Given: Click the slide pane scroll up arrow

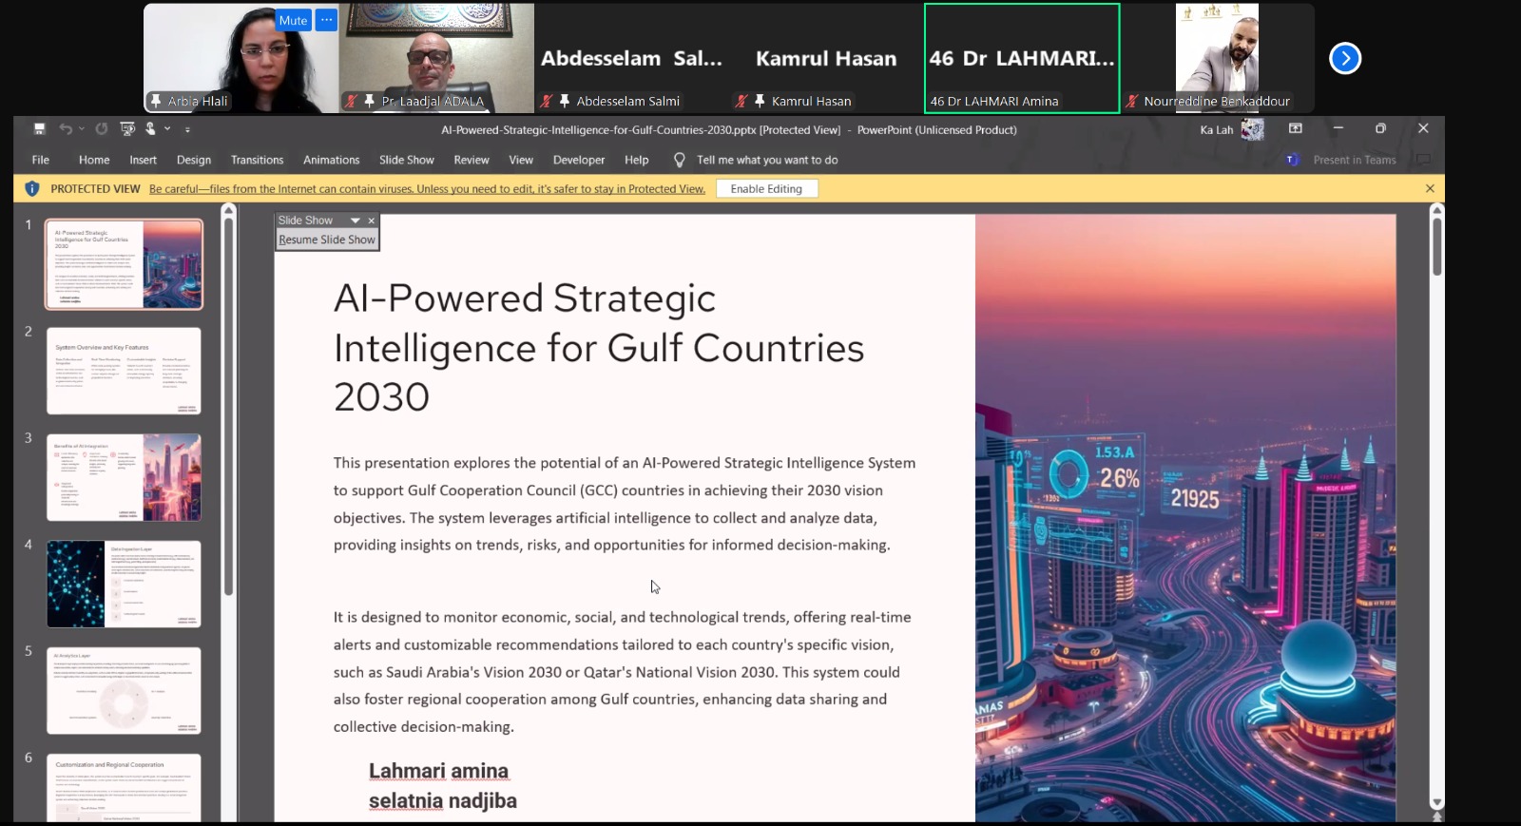Looking at the screenshot, I should point(1436,209).
